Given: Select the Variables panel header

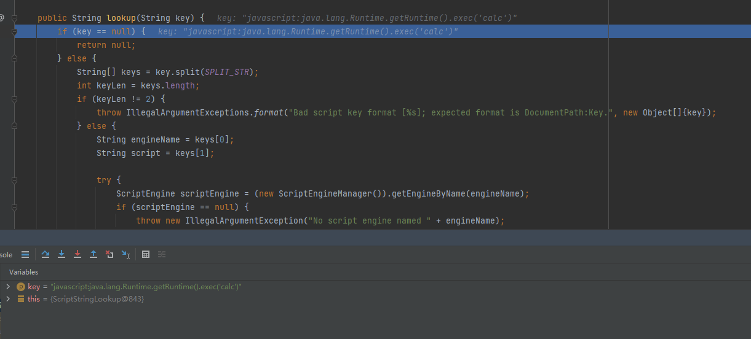Looking at the screenshot, I should pyautogui.click(x=23, y=271).
